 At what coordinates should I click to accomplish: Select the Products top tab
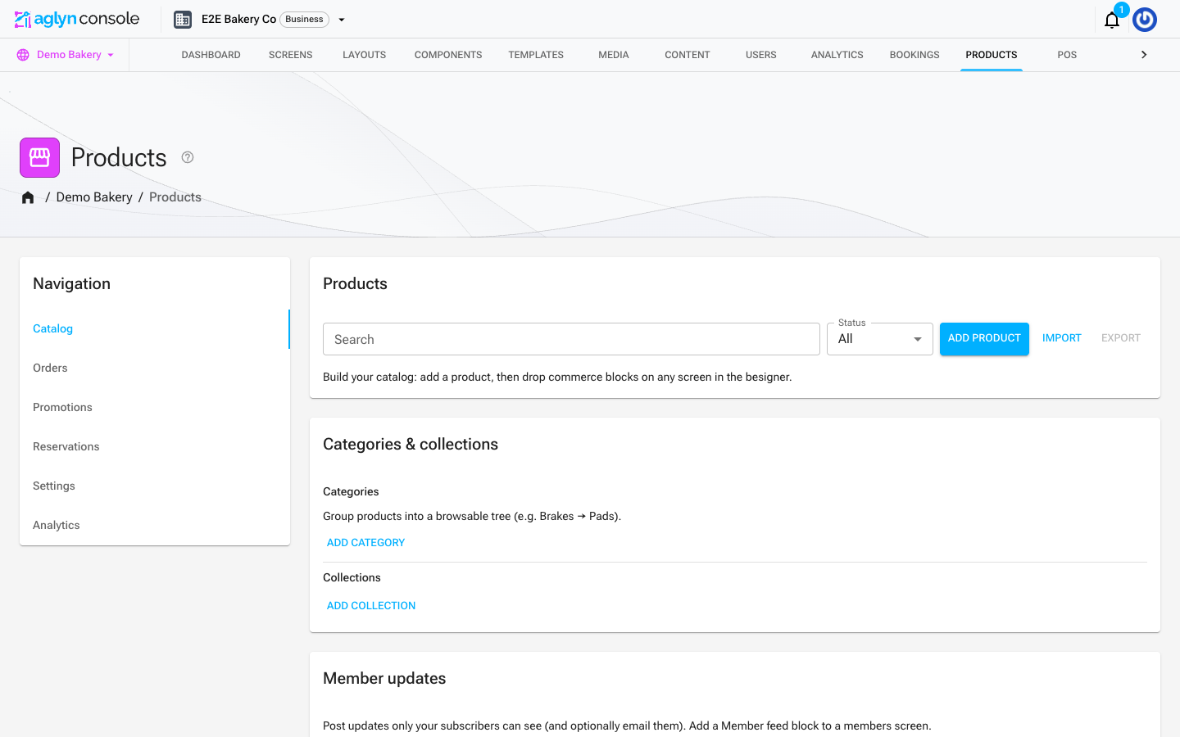pyautogui.click(x=992, y=55)
